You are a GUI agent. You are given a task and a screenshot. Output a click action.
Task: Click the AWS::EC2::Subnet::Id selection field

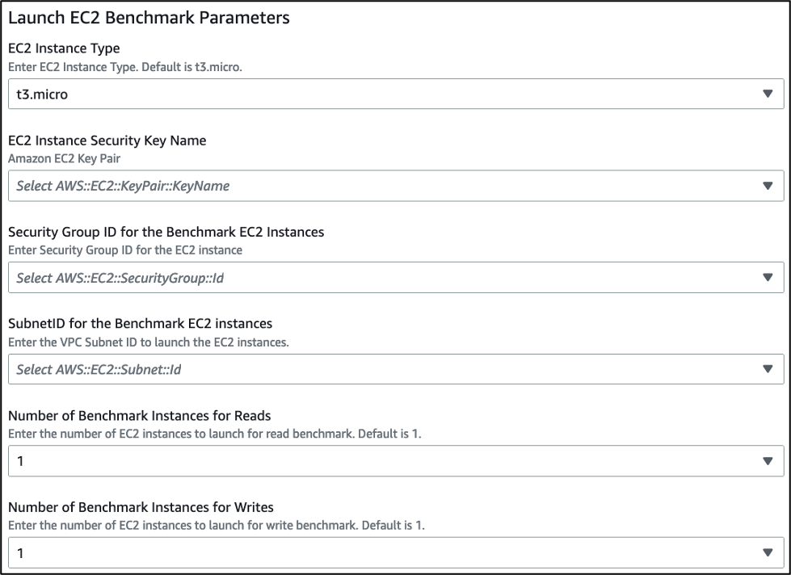[x=323, y=369]
